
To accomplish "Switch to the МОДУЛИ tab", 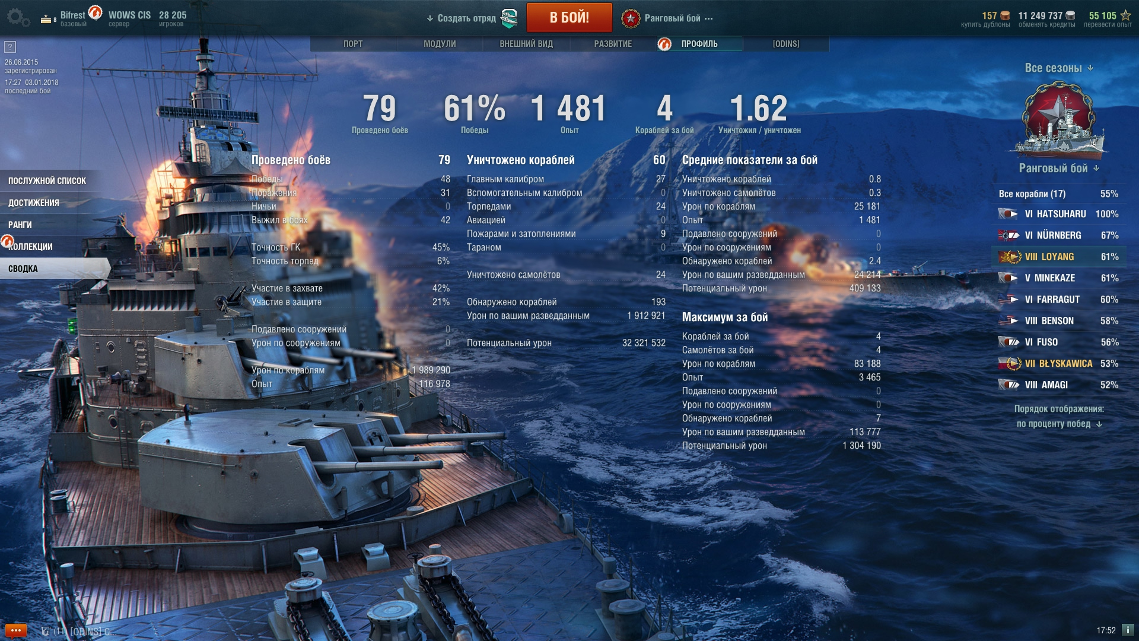I will (440, 44).
